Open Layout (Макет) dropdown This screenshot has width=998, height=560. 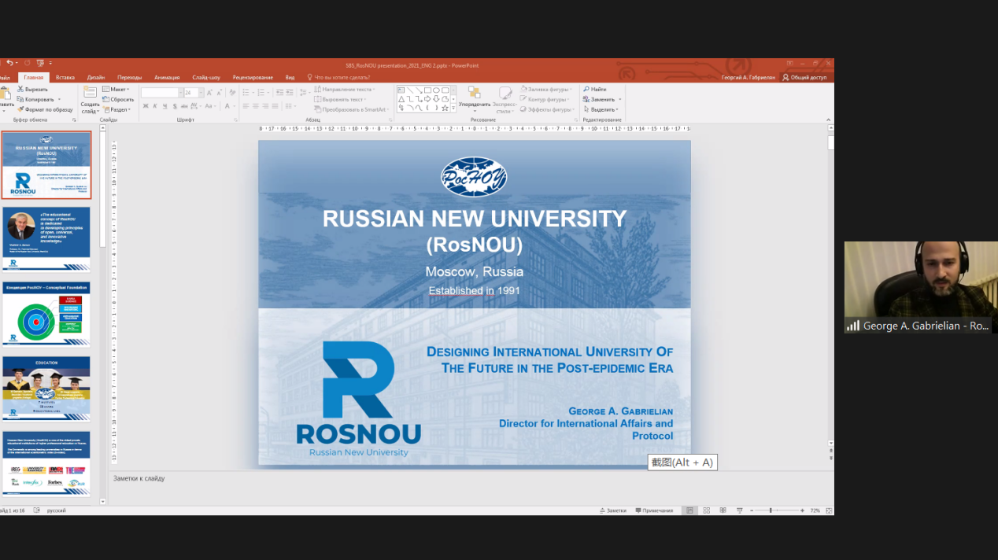pos(116,89)
